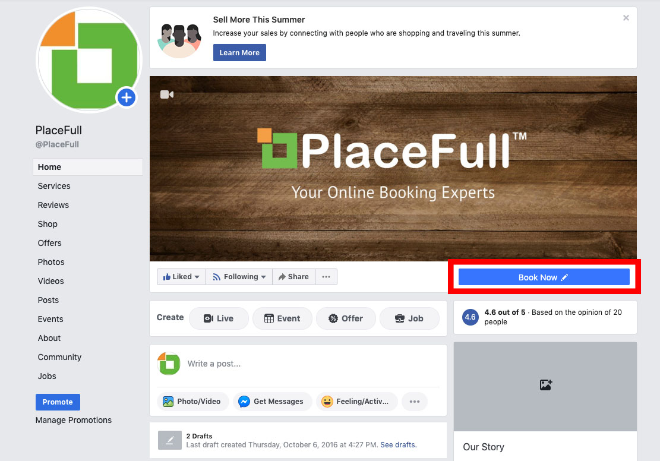The height and width of the screenshot is (461, 660).
Task: Click the PlaceFull cover image
Action: (393, 168)
